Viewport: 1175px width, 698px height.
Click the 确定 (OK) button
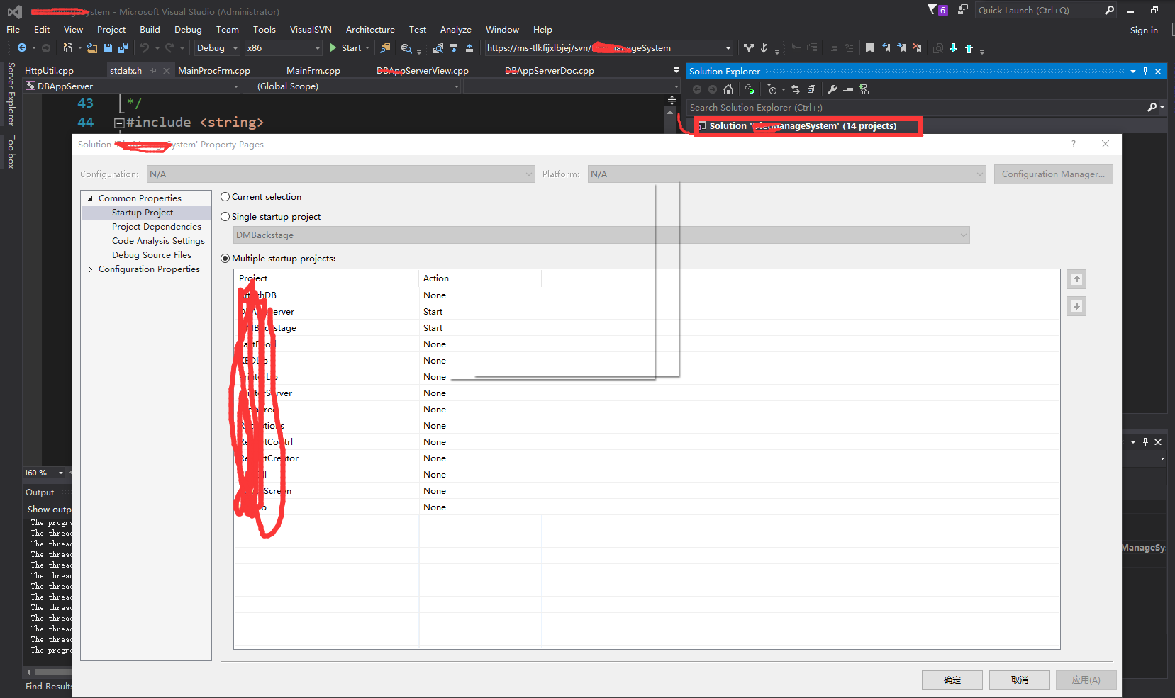(952, 680)
